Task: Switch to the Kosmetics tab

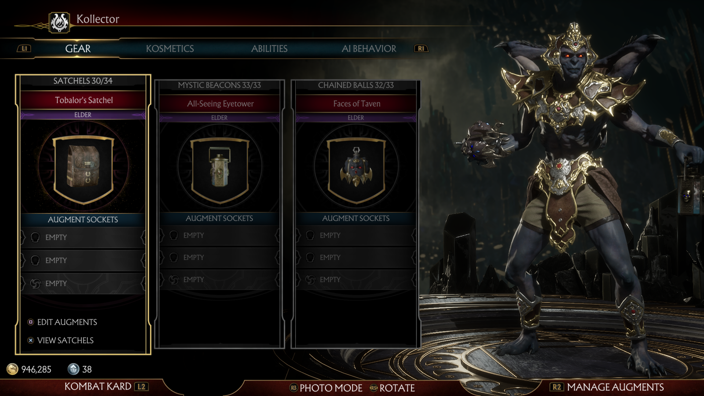Action: 170,48
